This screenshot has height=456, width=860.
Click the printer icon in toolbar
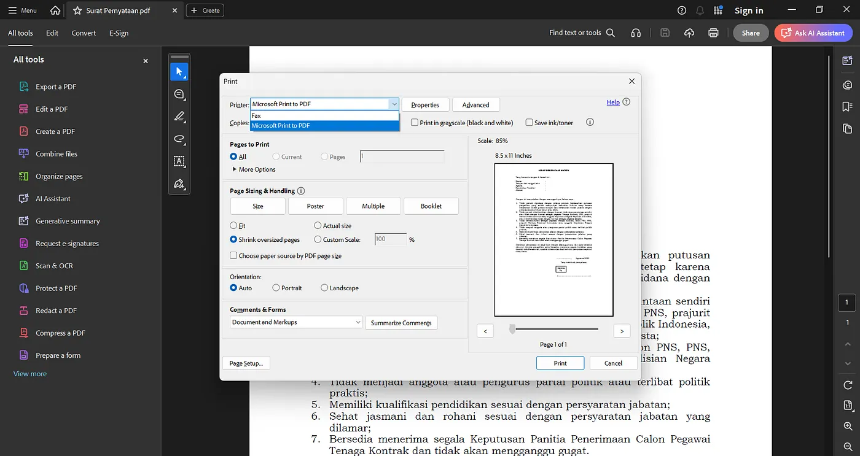(x=713, y=33)
